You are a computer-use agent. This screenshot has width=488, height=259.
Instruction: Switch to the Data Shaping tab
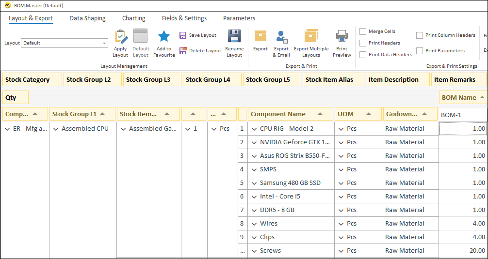click(x=87, y=18)
